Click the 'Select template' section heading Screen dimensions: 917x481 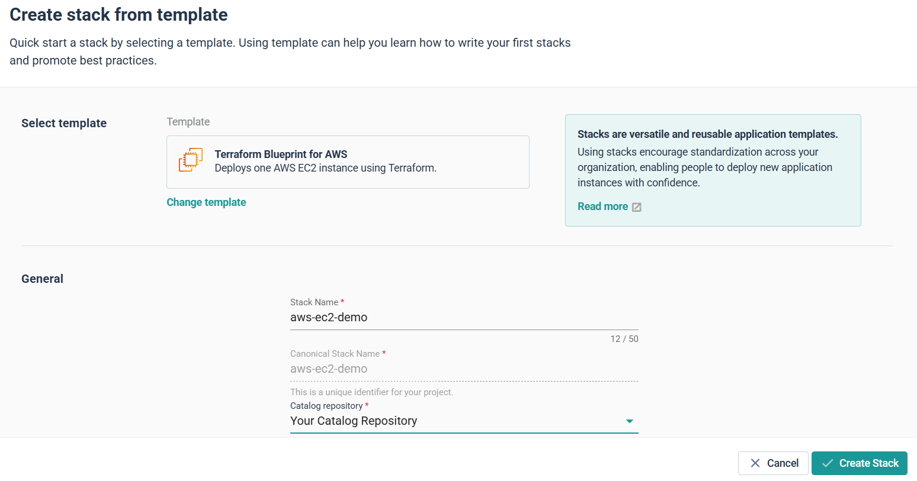(64, 123)
